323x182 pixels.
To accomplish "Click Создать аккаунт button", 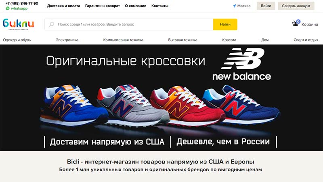I will click(x=296, y=6).
